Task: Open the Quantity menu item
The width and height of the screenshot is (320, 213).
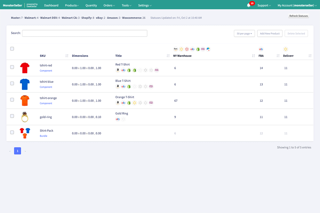Action: [x=91, y=5]
